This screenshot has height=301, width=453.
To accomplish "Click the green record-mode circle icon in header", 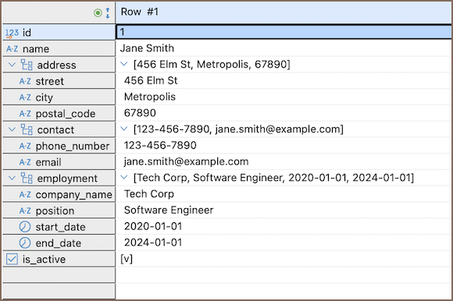I will pyautogui.click(x=98, y=13).
